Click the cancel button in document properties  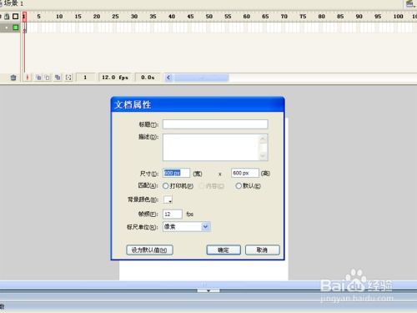click(x=263, y=250)
